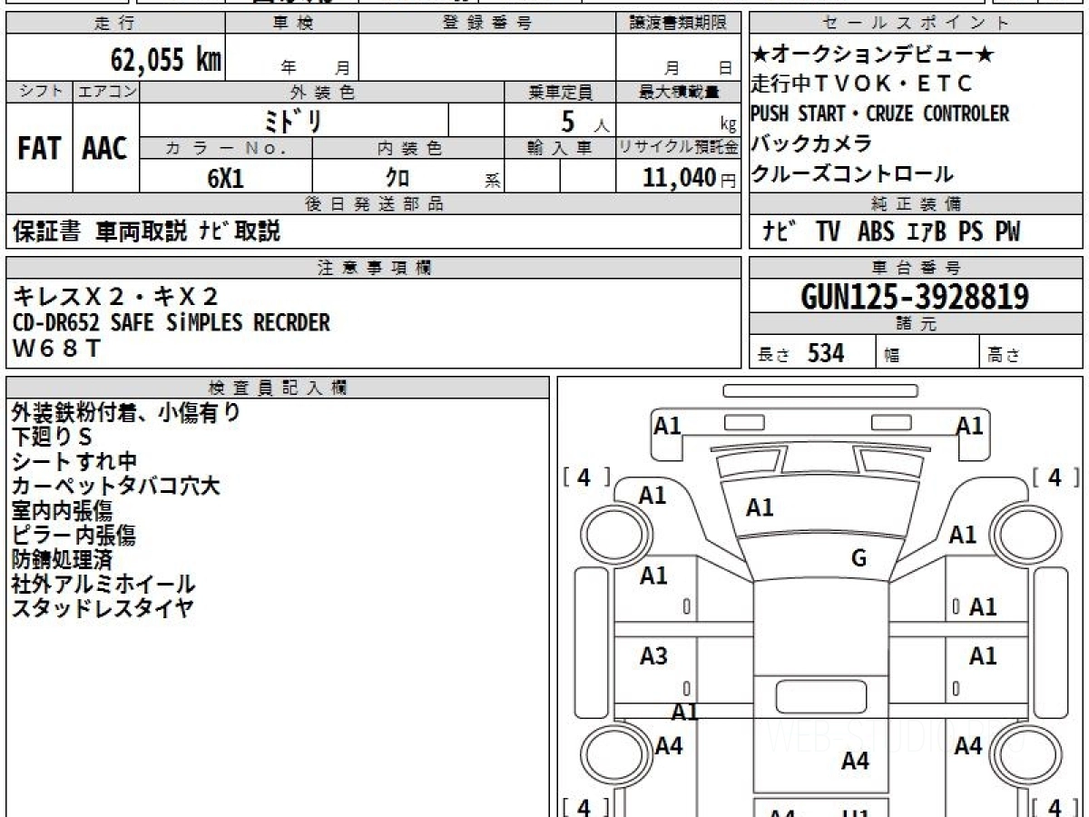Image resolution: width=1089 pixels, height=817 pixels.
Task: Click the G mark on the windshield diagram
Action: [858, 559]
